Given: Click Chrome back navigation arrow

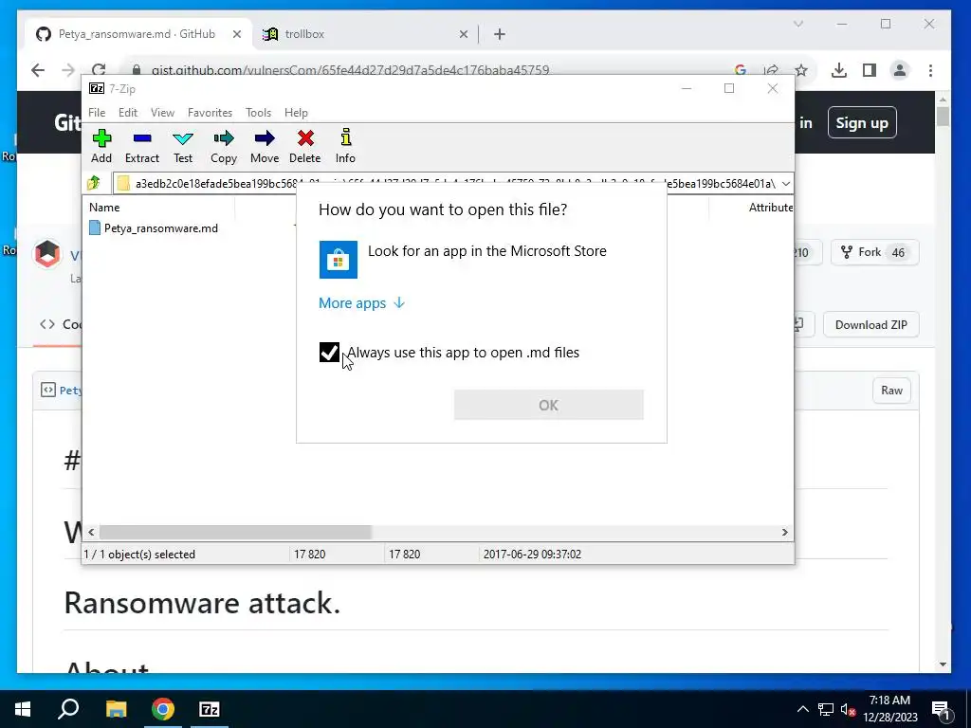Looking at the screenshot, I should point(38,70).
